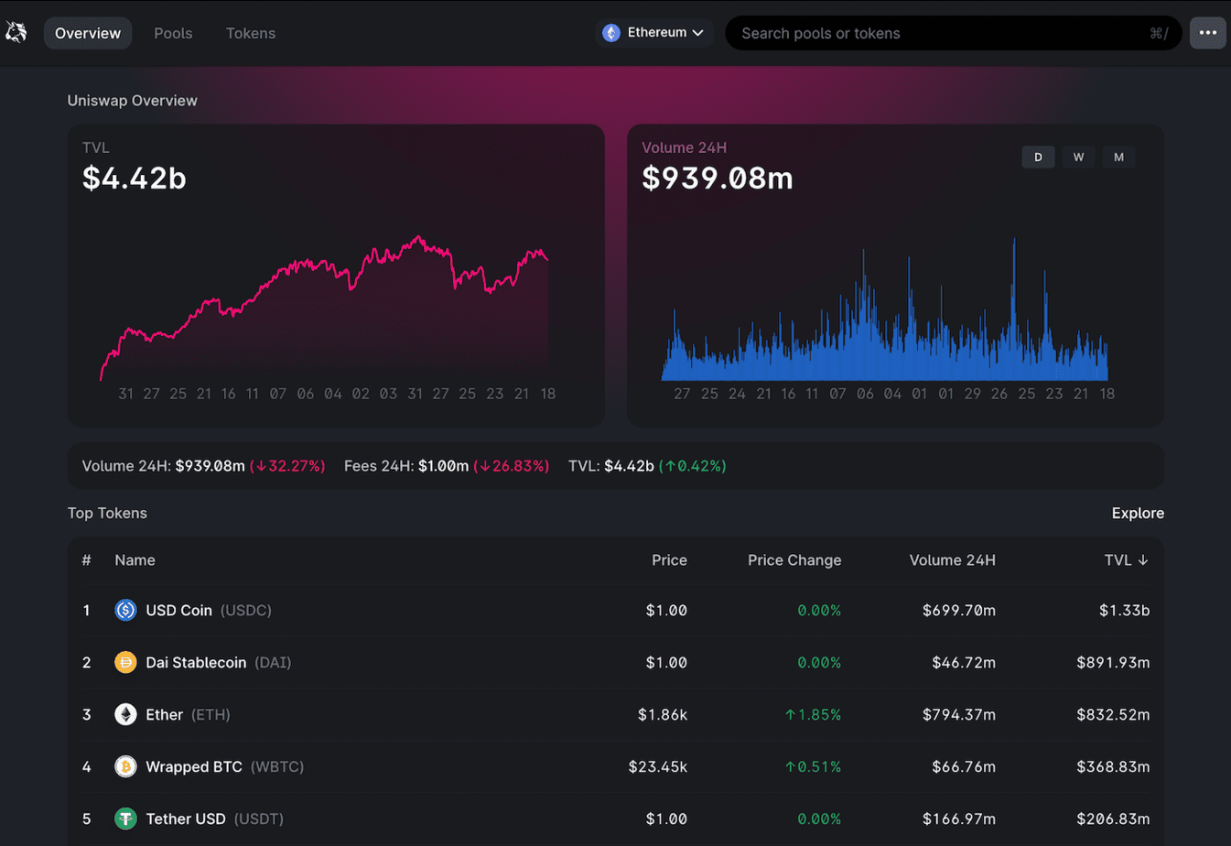Switch volume chart to monthly (M)
This screenshot has height=846, width=1231.
pos(1118,157)
